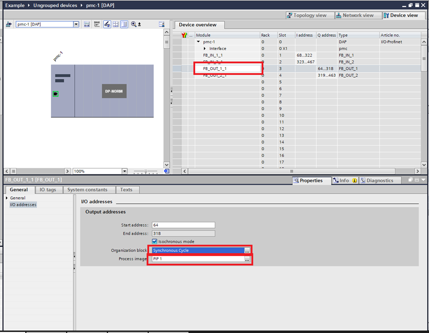The height and width of the screenshot is (333, 429).
Task: Toggle the split-view column layout toolbar button
Action: (x=124, y=24)
